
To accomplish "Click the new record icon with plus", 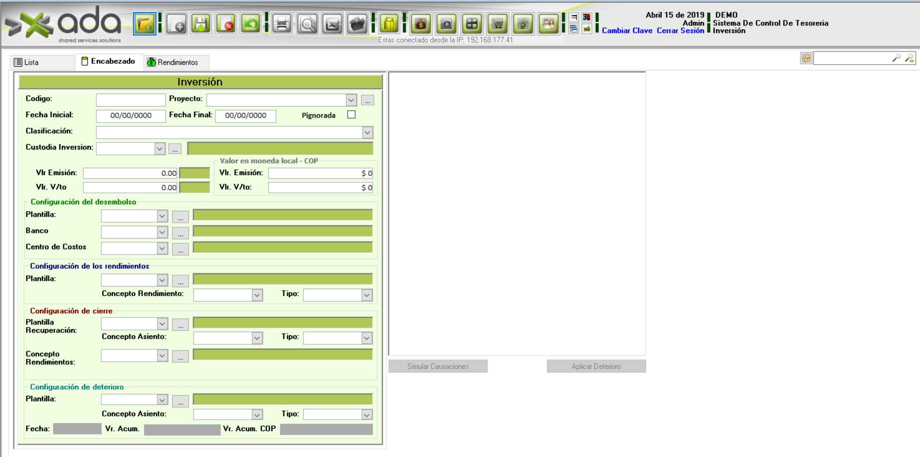I will (x=177, y=24).
